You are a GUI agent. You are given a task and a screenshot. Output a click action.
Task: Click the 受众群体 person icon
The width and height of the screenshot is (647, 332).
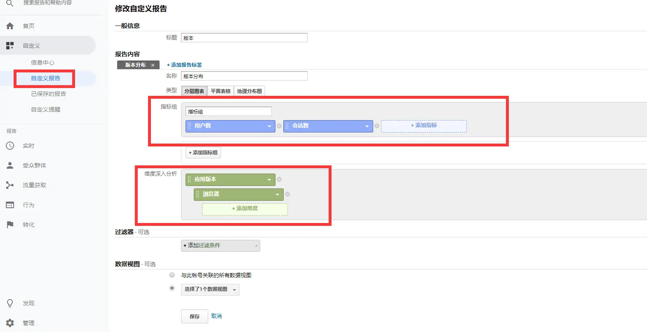pyautogui.click(x=10, y=165)
